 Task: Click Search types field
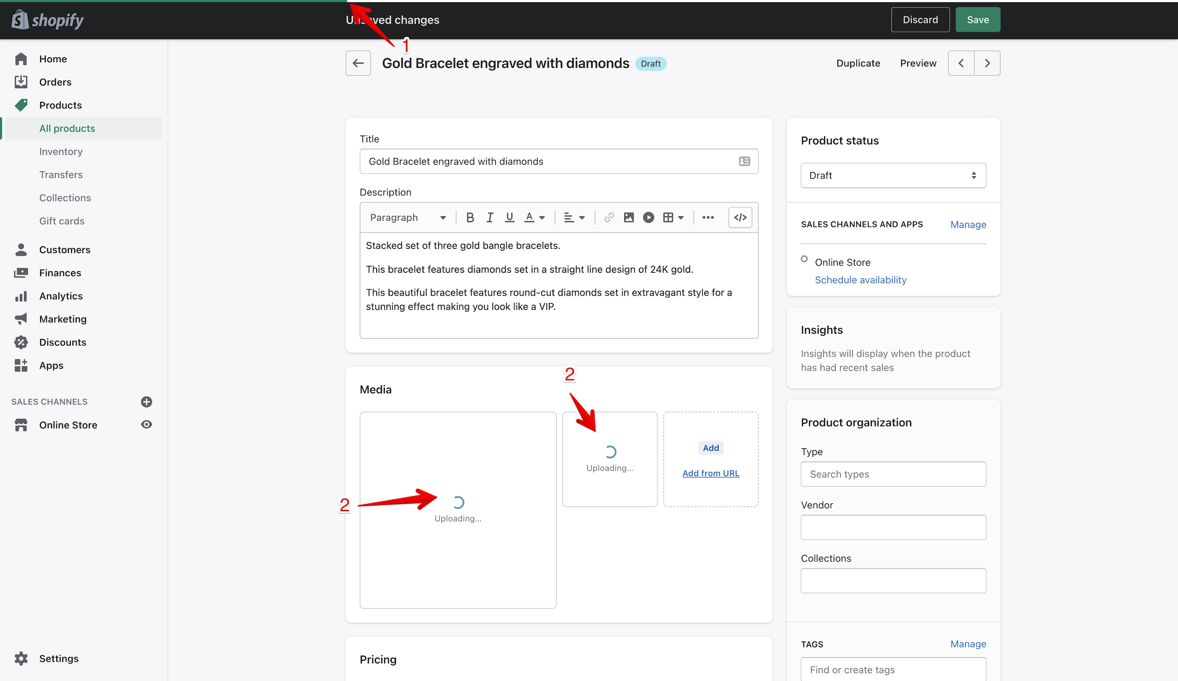893,474
